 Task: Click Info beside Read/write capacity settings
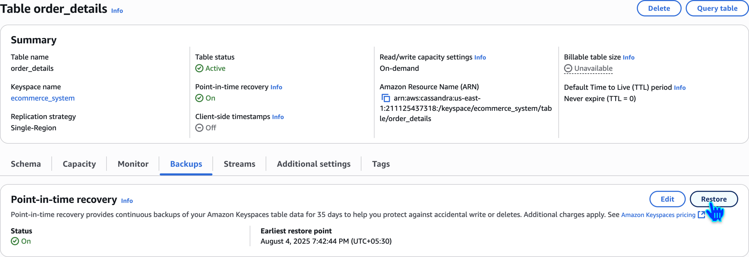coord(480,57)
